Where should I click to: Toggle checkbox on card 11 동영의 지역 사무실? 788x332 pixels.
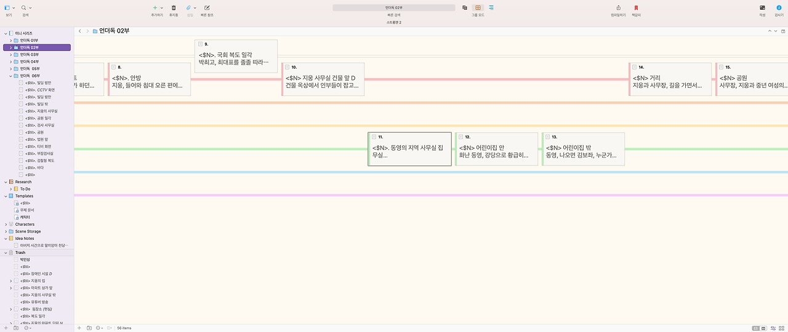(x=374, y=136)
